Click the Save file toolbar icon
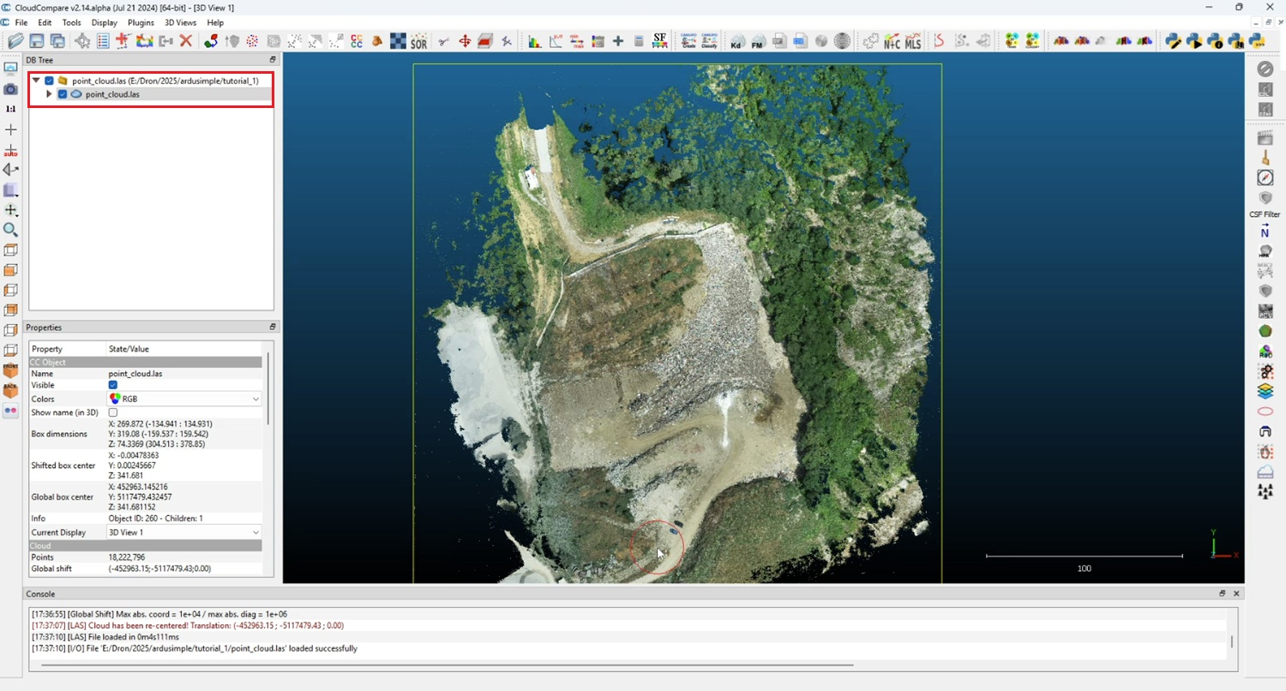Screen dimensions: 1286x691 tap(37, 40)
